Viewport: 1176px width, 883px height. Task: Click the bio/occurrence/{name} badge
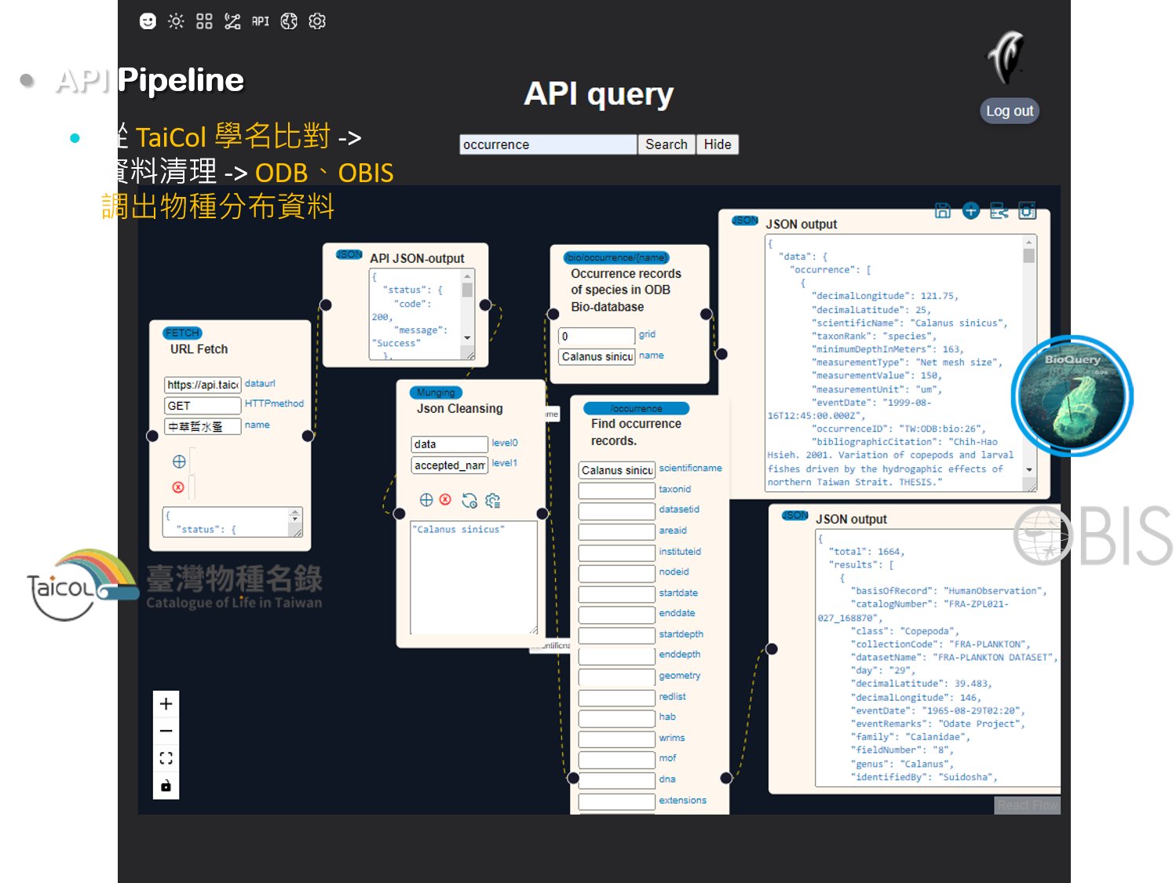point(616,257)
